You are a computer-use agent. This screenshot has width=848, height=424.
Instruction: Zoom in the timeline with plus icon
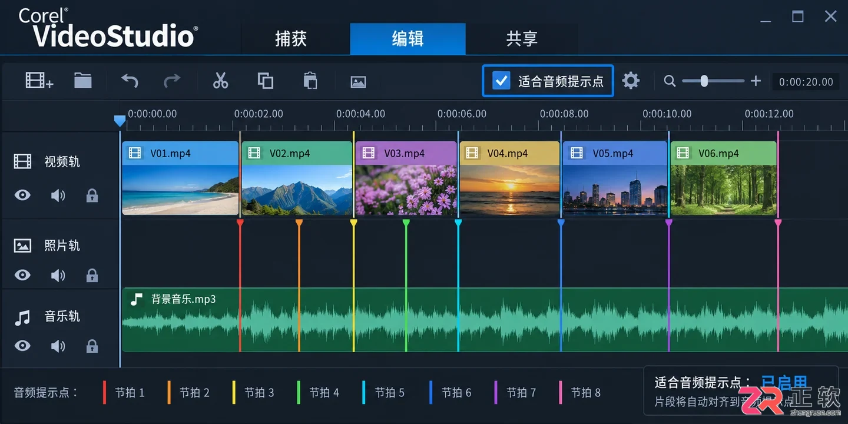[756, 81]
